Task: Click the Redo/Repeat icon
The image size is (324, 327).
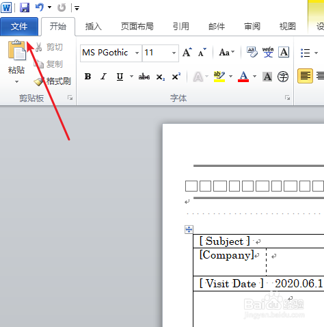Action: point(62,8)
